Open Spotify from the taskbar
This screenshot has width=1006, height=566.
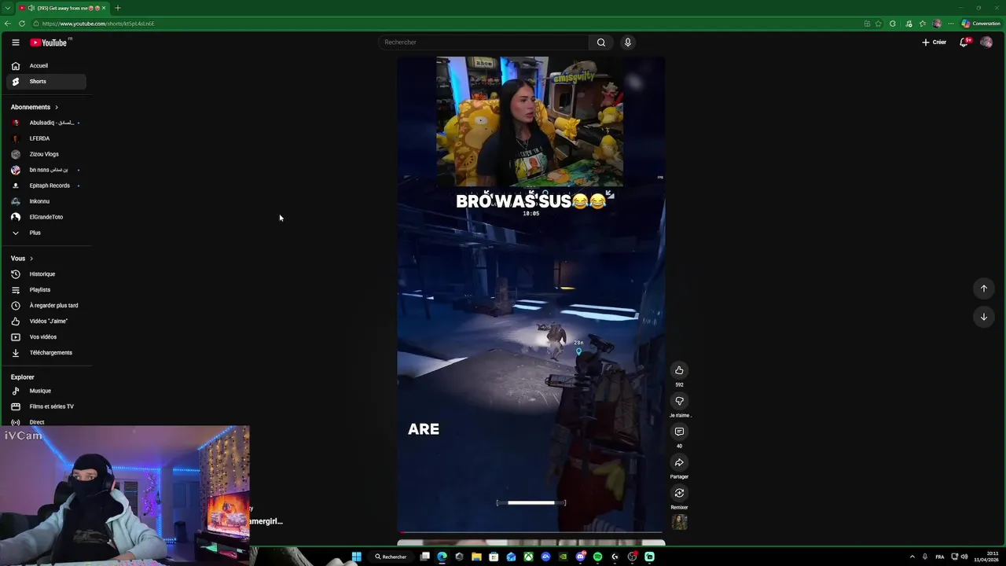coord(597,557)
